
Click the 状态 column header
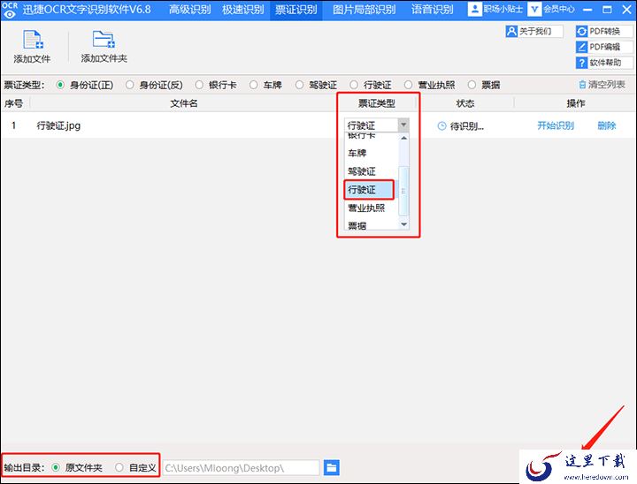tap(465, 103)
